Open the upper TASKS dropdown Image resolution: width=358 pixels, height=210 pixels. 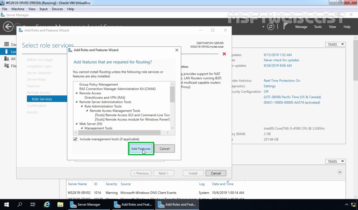335,45
